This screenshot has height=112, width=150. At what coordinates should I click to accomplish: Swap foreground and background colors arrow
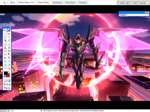point(9,72)
